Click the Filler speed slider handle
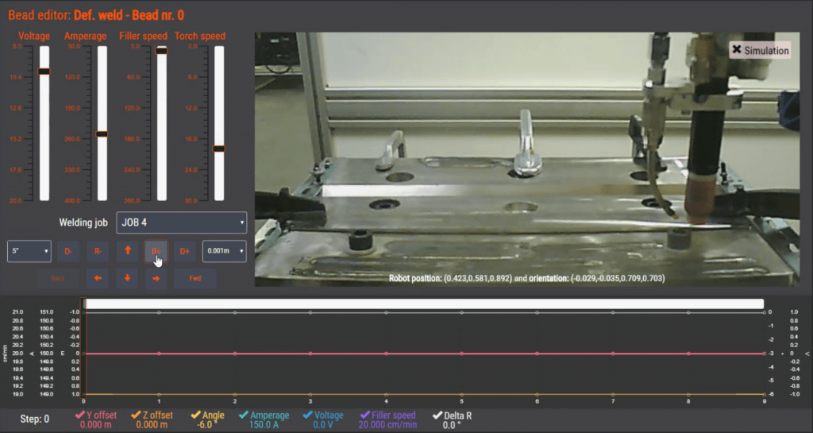The image size is (813, 433). coord(162,51)
